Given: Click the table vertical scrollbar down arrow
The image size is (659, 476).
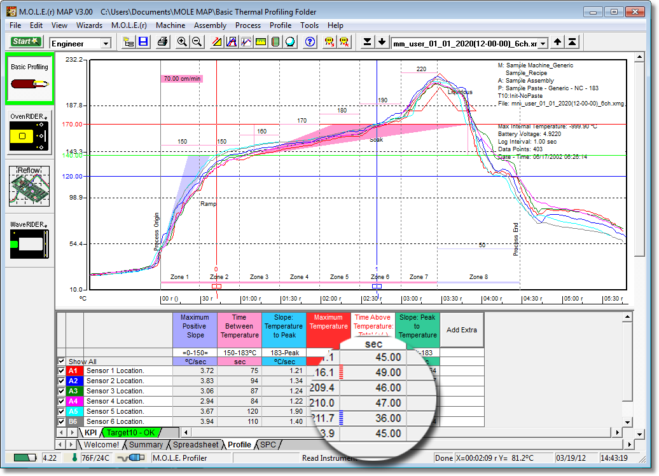Looking at the screenshot, I should pos(627,422).
